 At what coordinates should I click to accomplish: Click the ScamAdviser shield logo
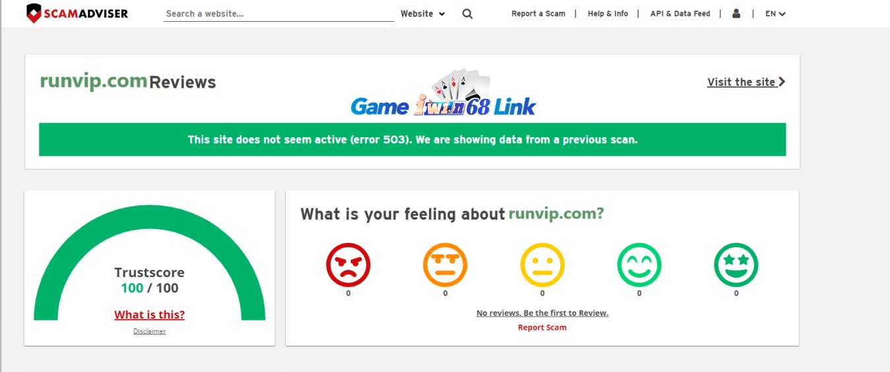pos(34,13)
